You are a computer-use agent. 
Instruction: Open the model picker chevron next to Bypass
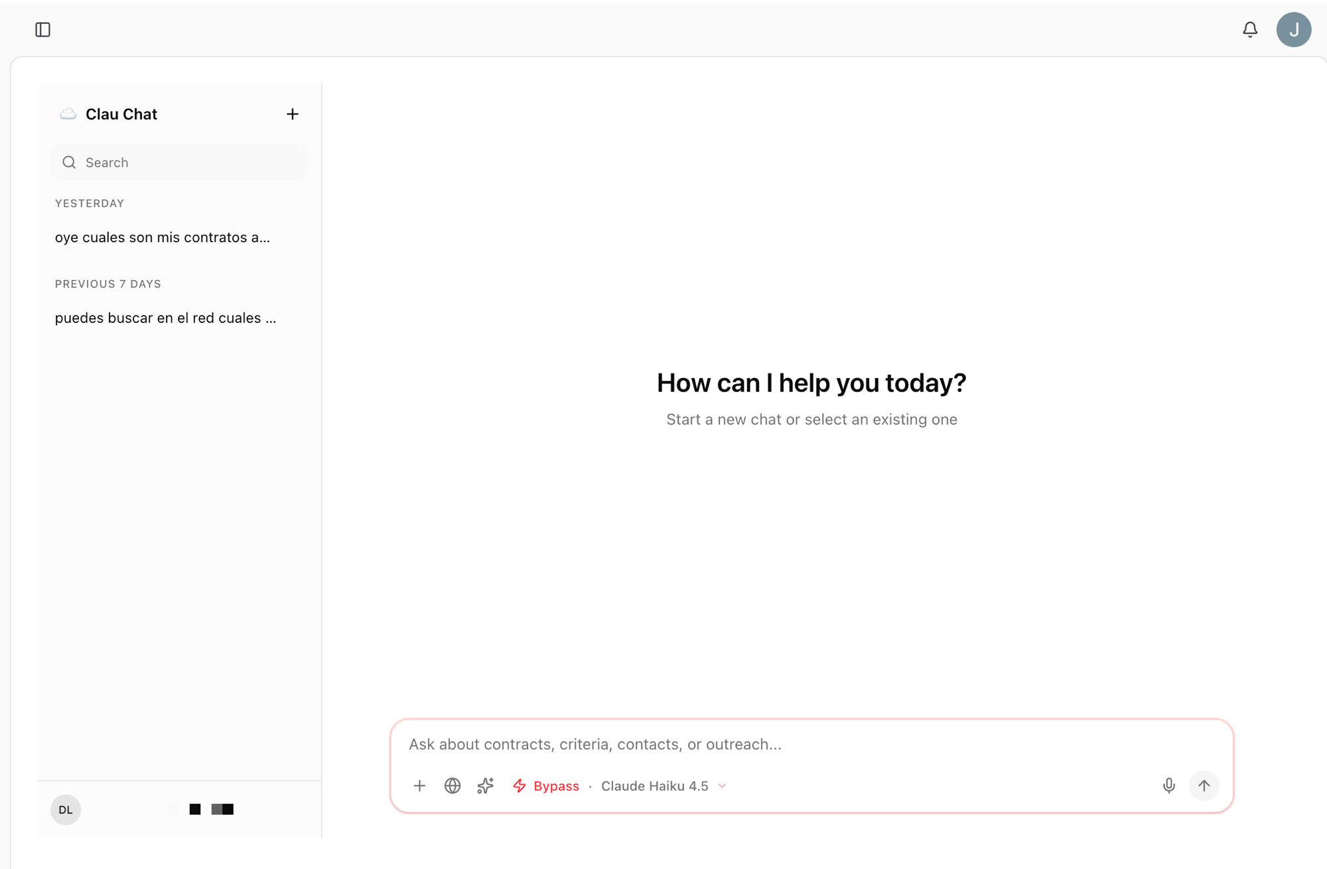click(723, 785)
